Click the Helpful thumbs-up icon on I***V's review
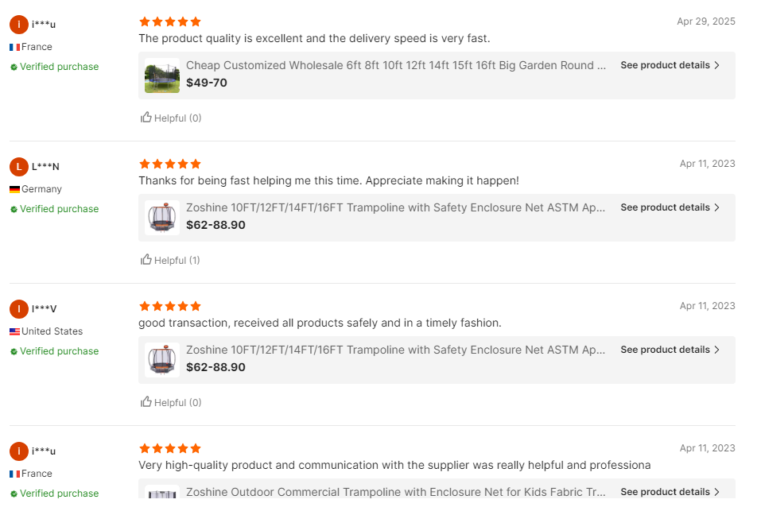Image resolution: width=757 pixels, height=511 pixels. (146, 402)
